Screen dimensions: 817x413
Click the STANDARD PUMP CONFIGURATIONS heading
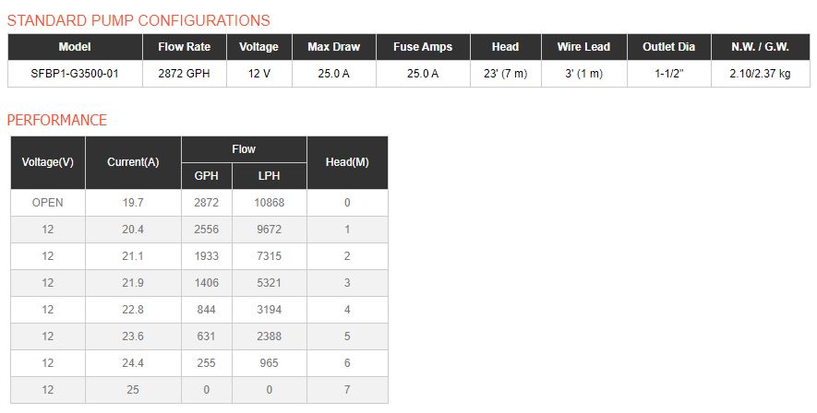[x=138, y=20]
